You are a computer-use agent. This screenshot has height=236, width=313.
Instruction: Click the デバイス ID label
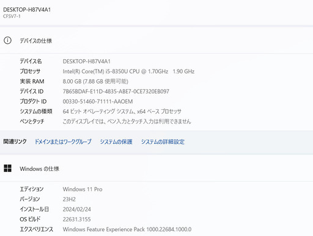coord(32,91)
